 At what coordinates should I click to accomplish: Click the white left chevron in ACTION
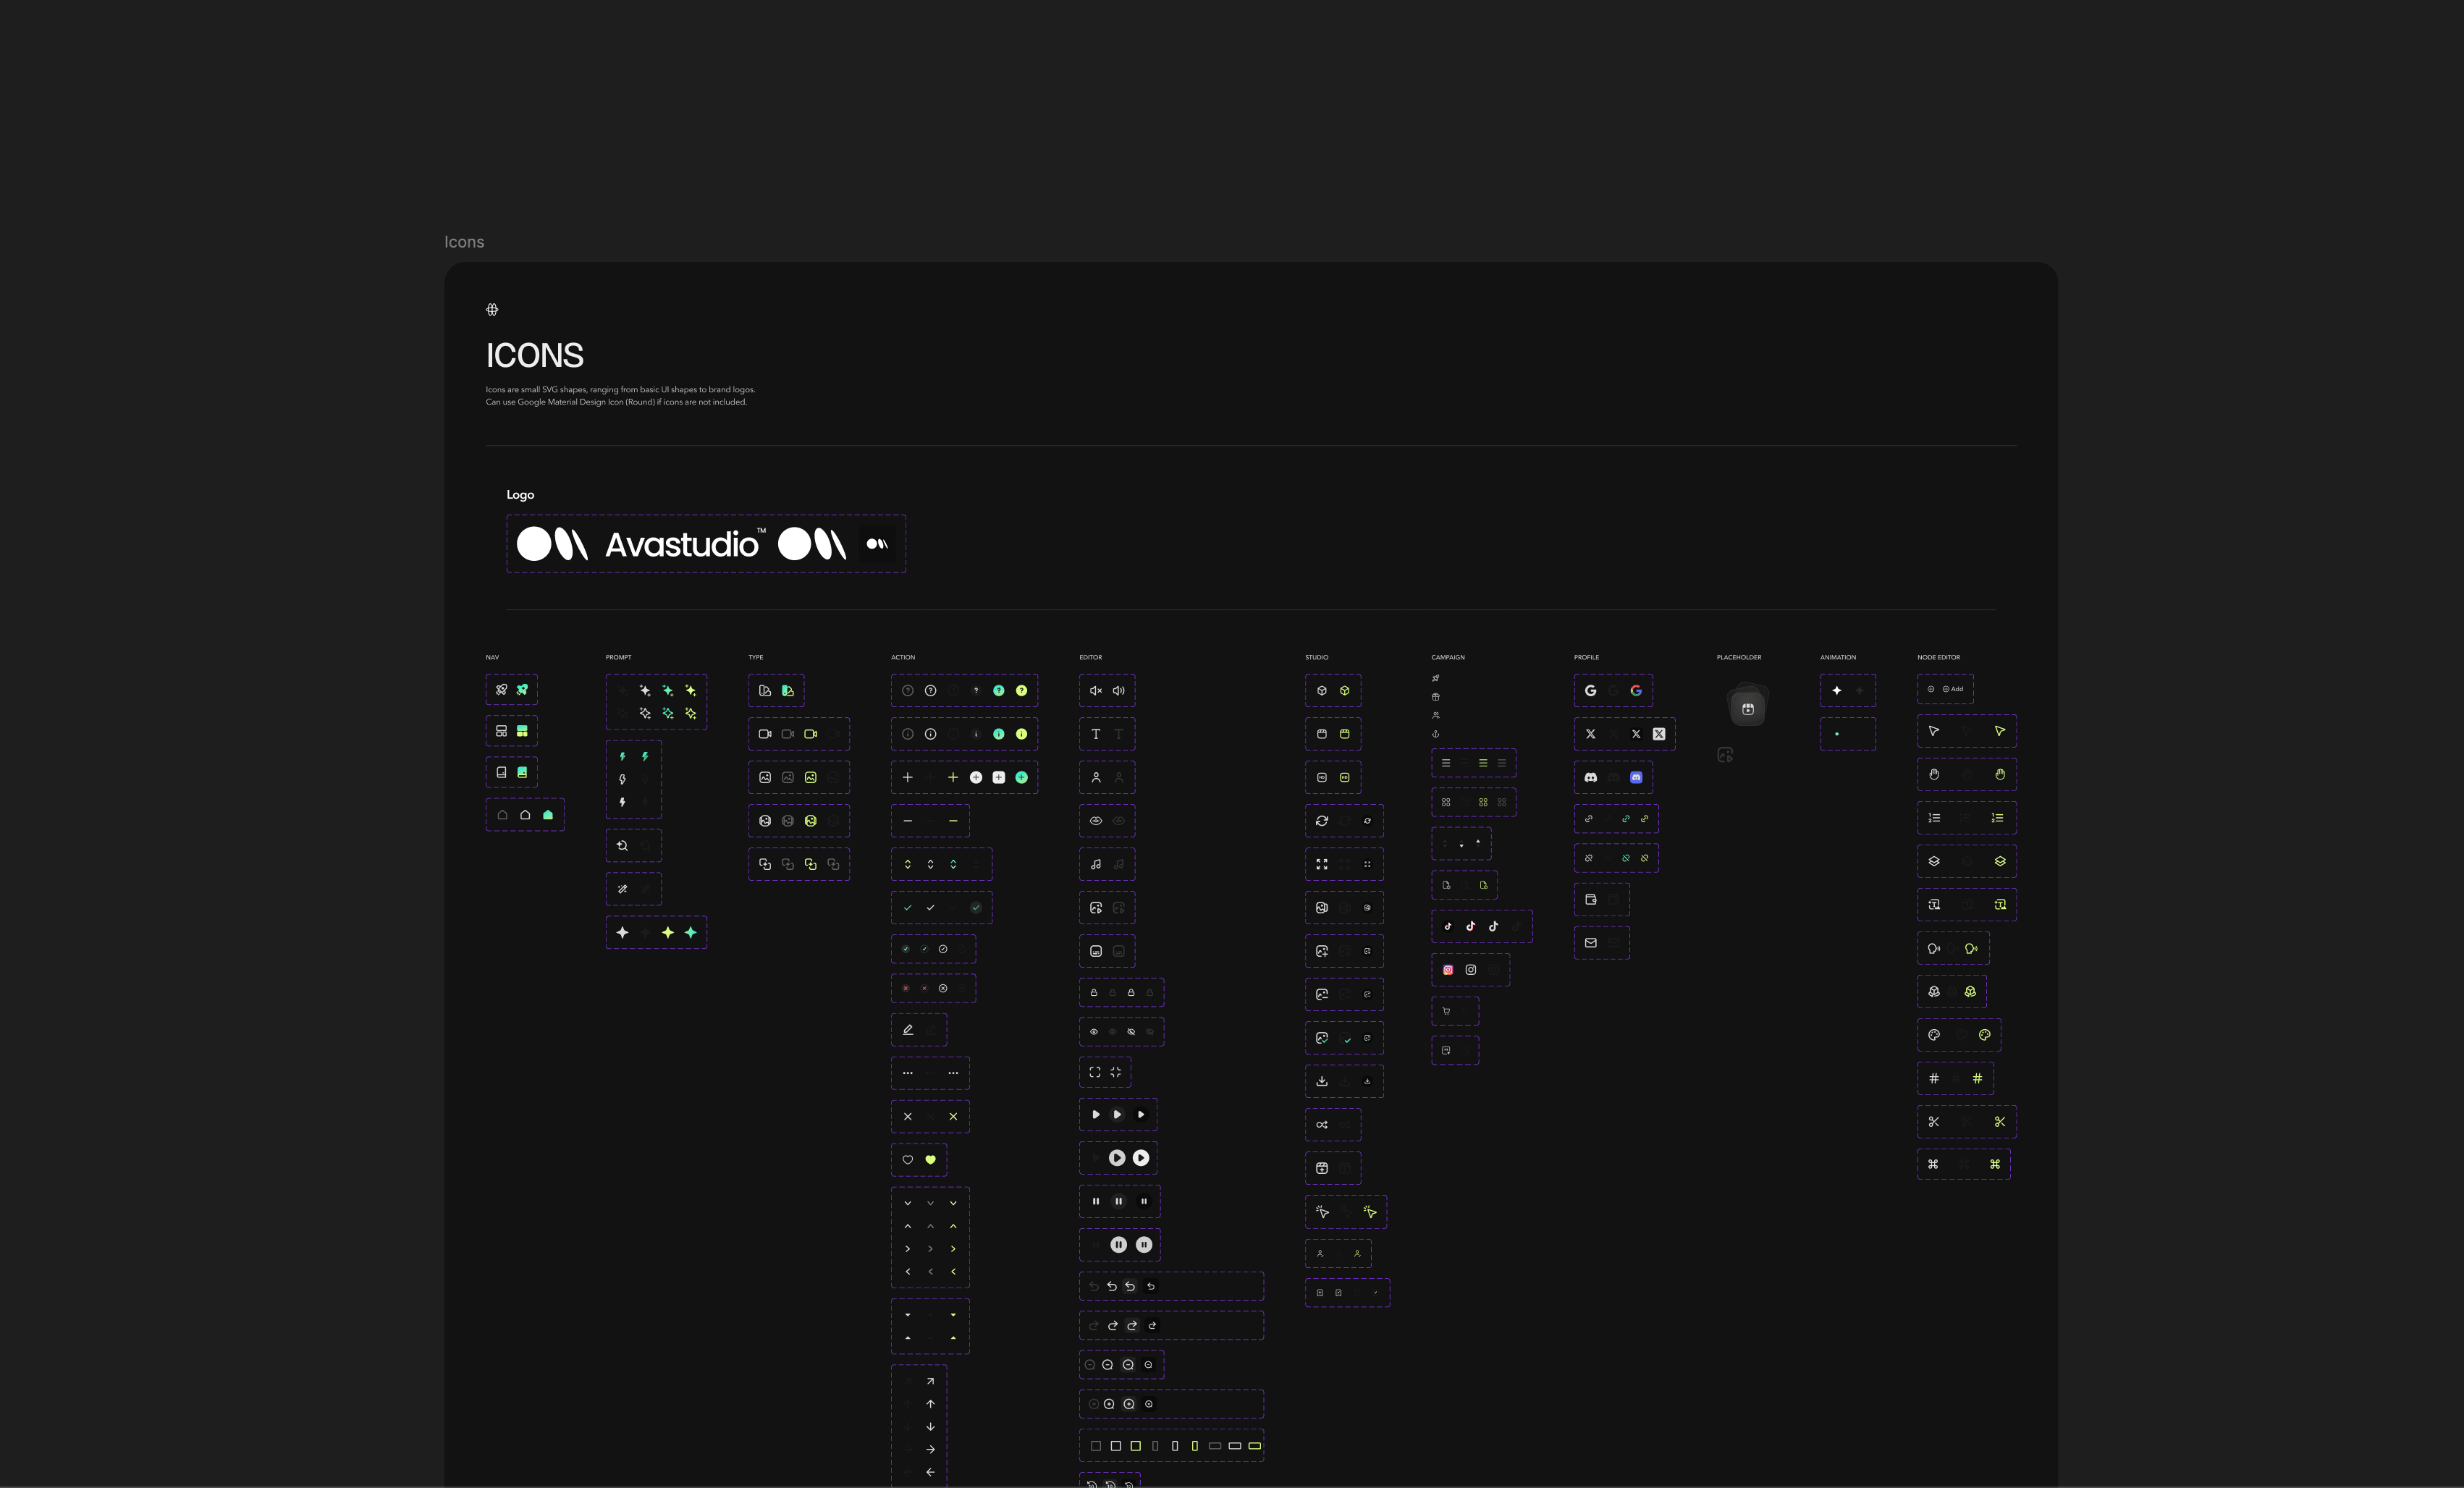tap(908, 1272)
